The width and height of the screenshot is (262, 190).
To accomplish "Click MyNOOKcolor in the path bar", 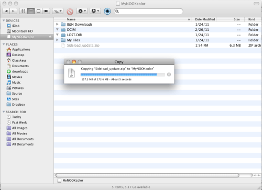I will tap(71, 181).
